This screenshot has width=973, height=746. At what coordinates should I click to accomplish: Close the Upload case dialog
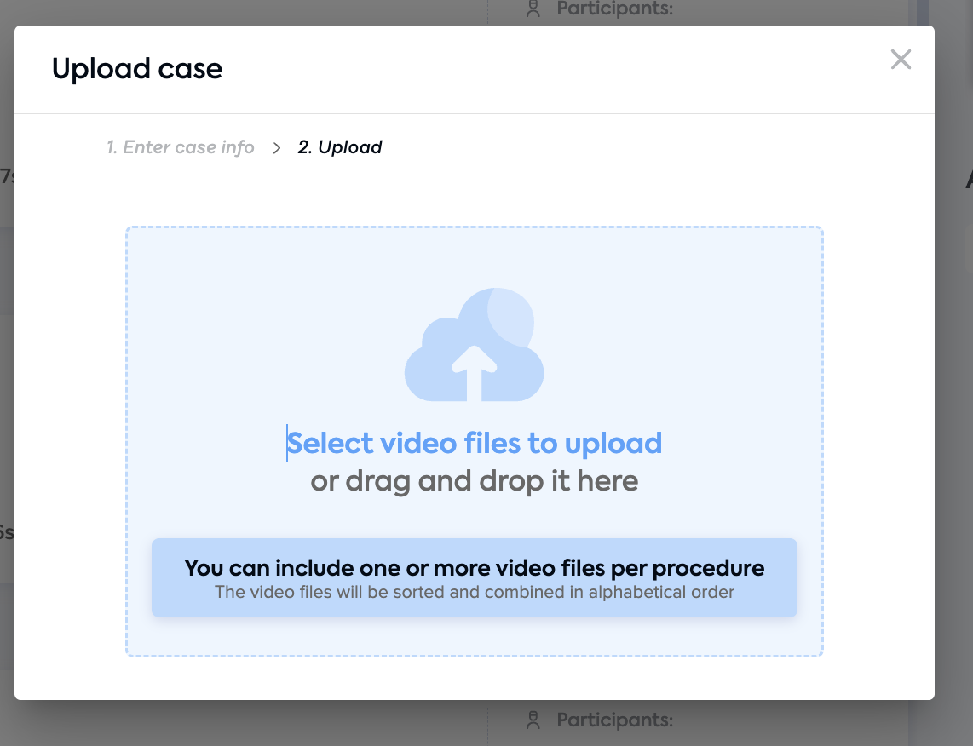tap(901, 60)
